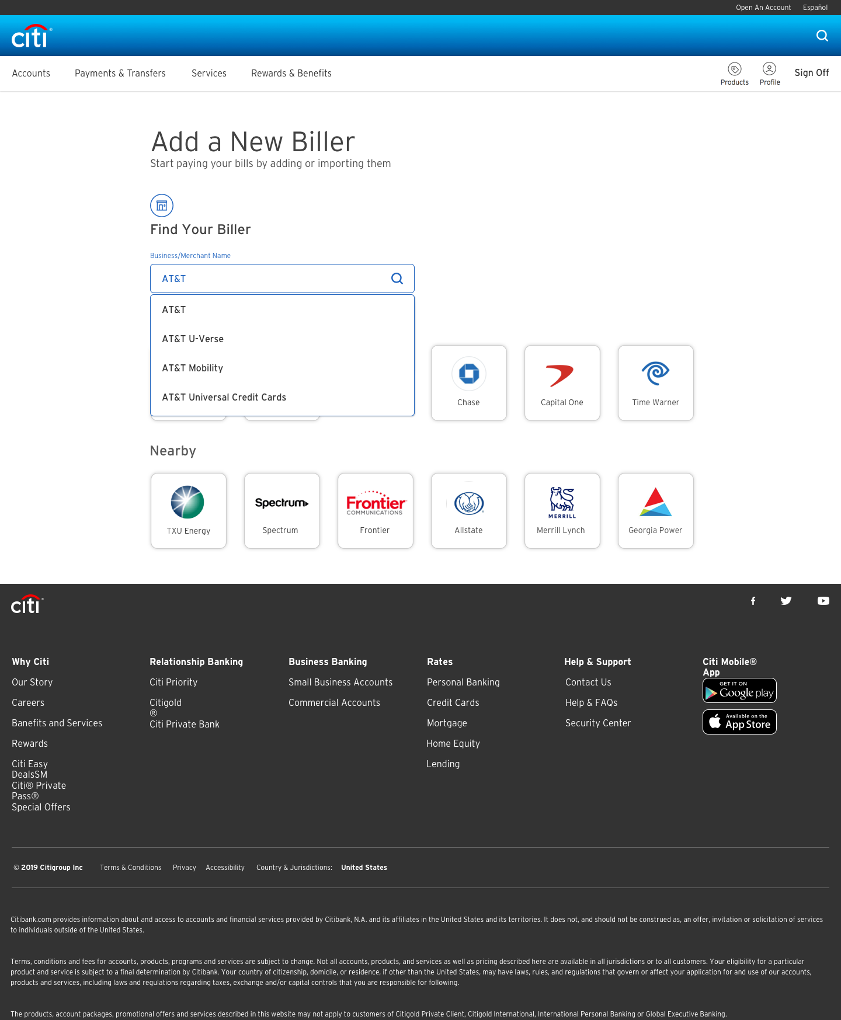Choose the AT&T U-Verse suggestion
The image size is (841, 1020).
click(282, 339)
